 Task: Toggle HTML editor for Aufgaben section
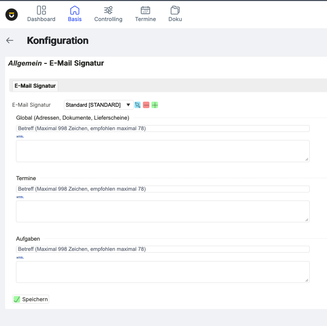[x=20, y=258]
